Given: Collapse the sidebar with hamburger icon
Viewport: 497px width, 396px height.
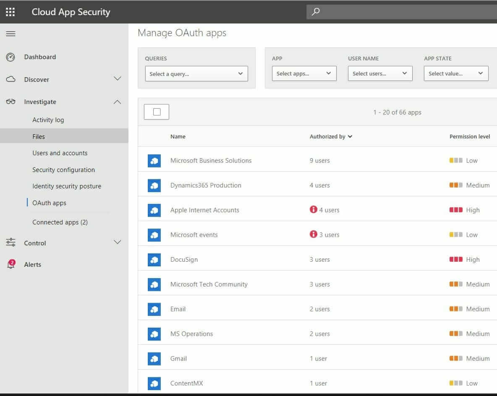Looking at the screenshot, I should pos(10,34).
